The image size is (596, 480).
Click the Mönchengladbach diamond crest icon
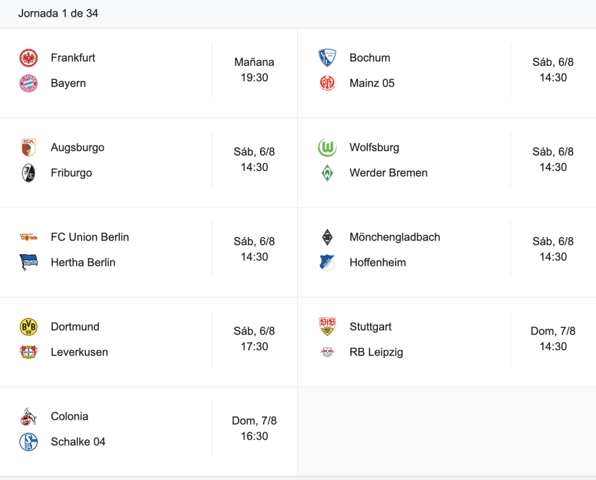click(x=327, y=237)
